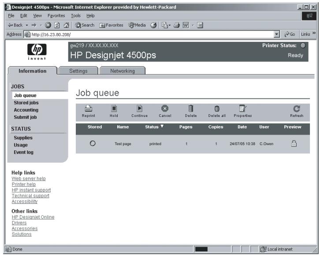320x255 pixels.
Task: Click the Cancel job icon
Action: (165, 108)
